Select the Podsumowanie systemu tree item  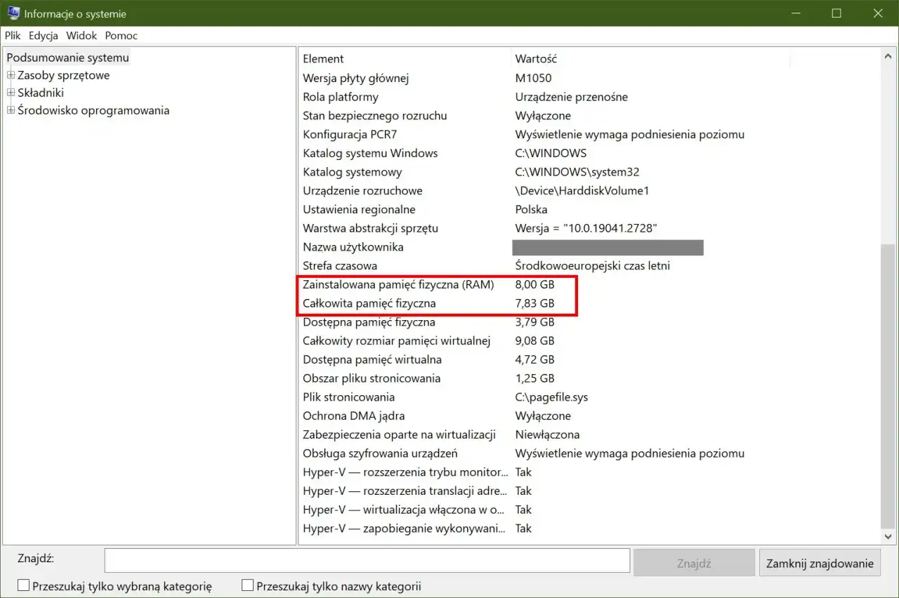click(67, 57)
